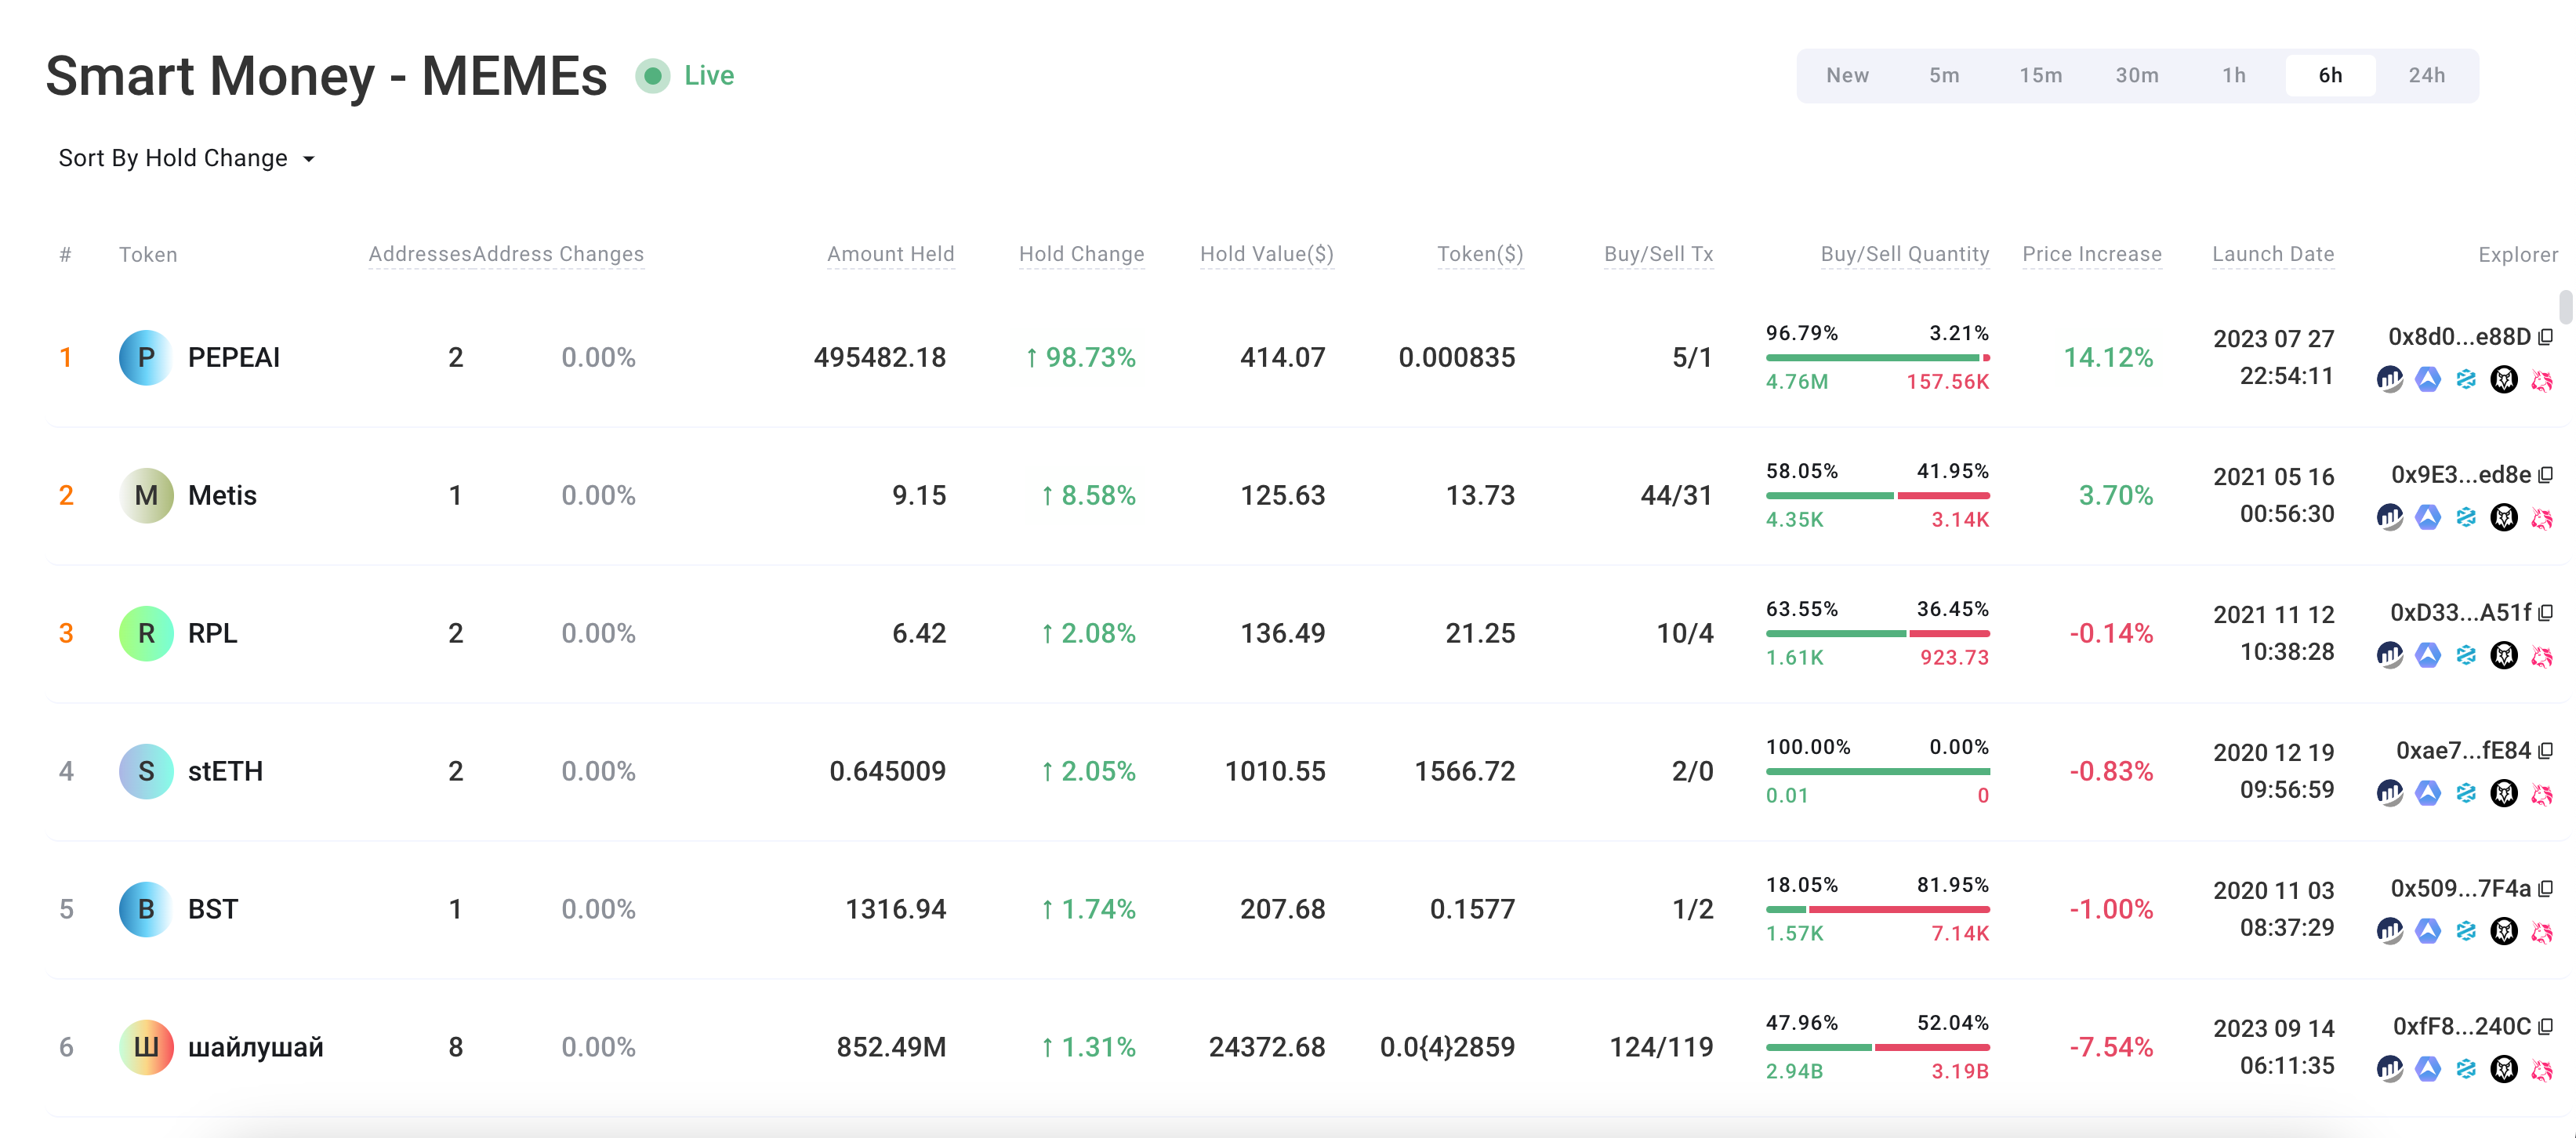Open eagle icon link for stETH
The image size is (2576, 1138).
coord(2503,794)
